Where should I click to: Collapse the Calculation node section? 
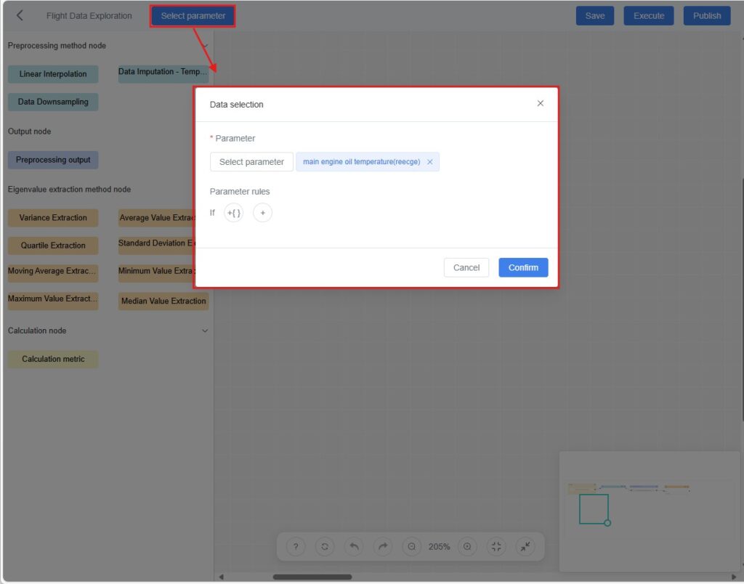pos(205,330)
